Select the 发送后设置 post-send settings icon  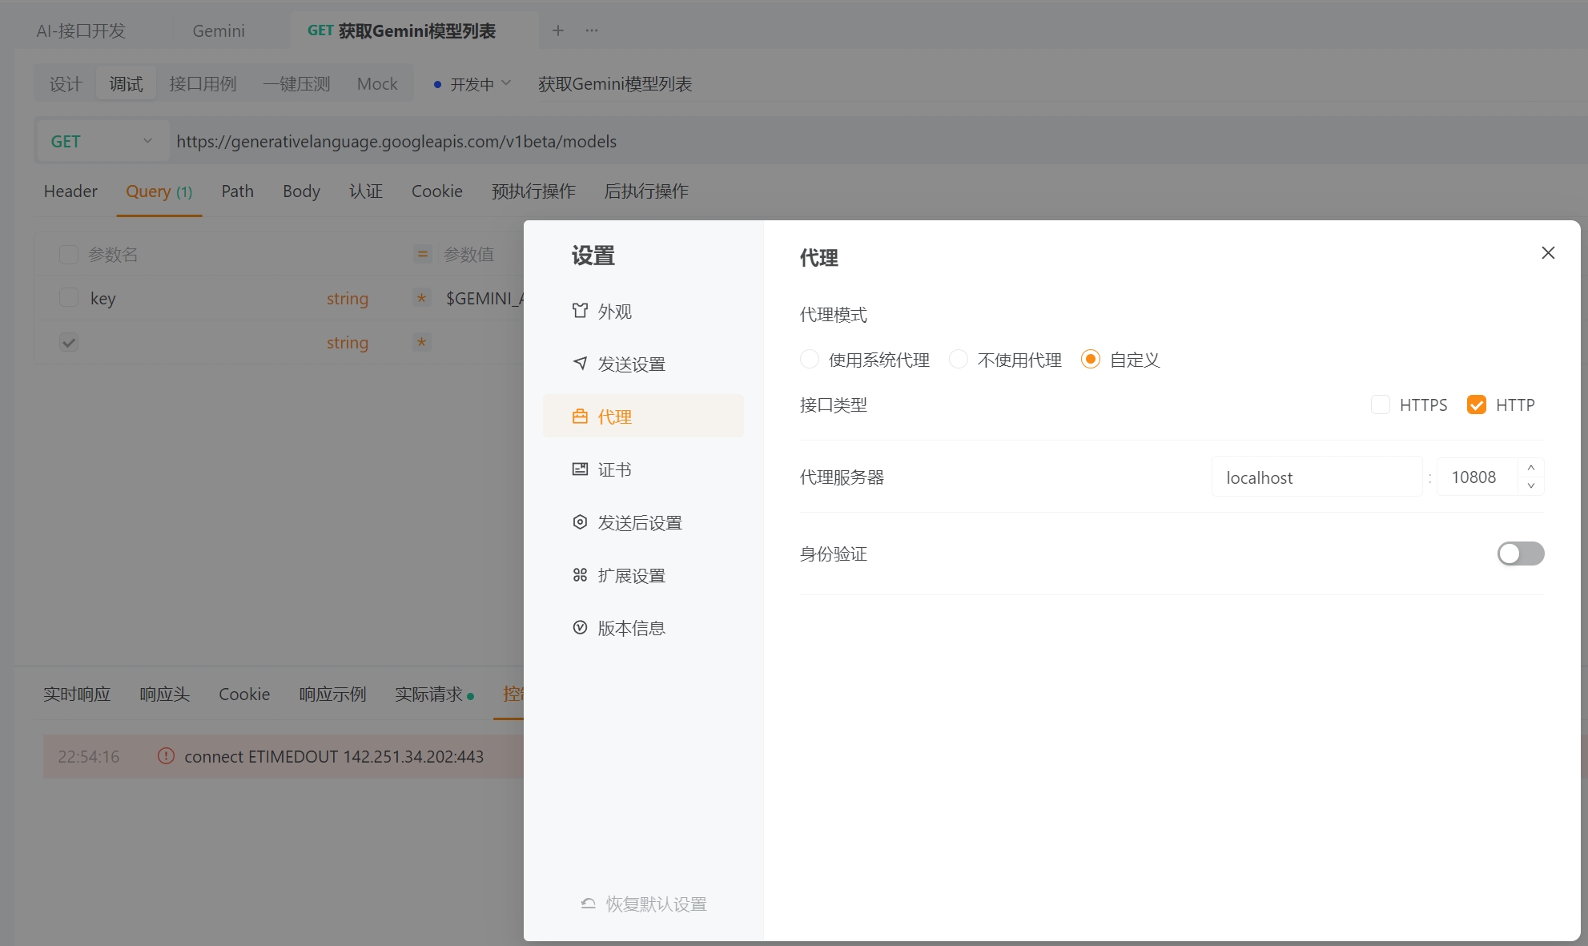pos(581,521)
